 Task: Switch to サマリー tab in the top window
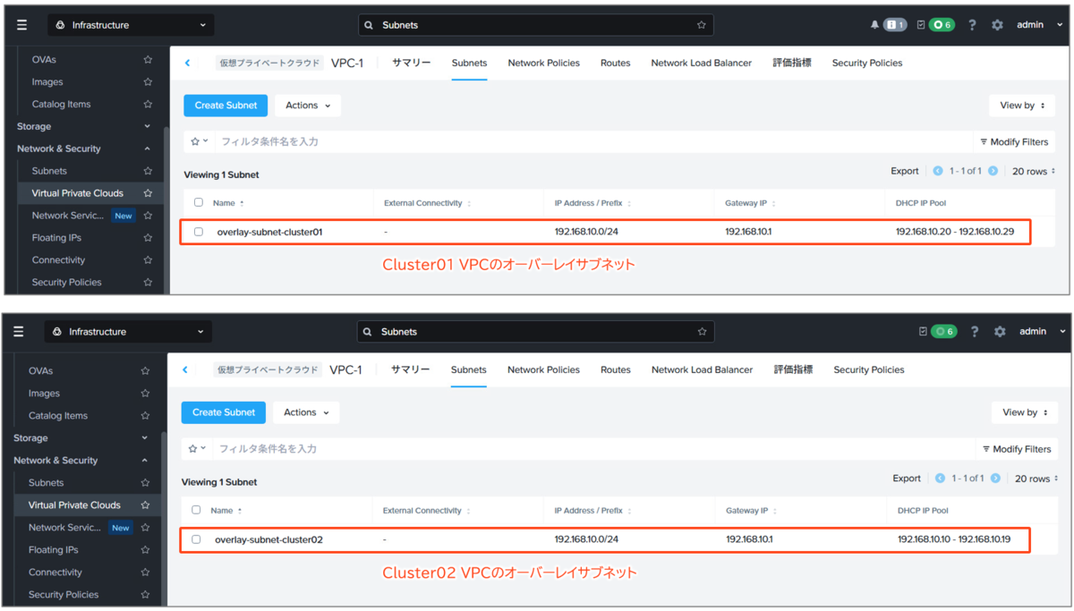pyautogui.click(x=411, y=63)
